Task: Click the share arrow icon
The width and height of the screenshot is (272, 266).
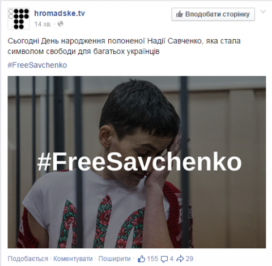Action: tap(180, 259)
